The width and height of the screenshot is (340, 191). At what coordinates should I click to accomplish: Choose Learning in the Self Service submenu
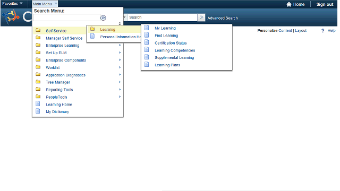point(107,30)
